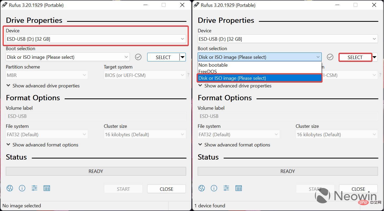The height and width of the screenshot is (211, 384).
Task: Open Target system dropdown in left window
Action: (x=145, y=75)
